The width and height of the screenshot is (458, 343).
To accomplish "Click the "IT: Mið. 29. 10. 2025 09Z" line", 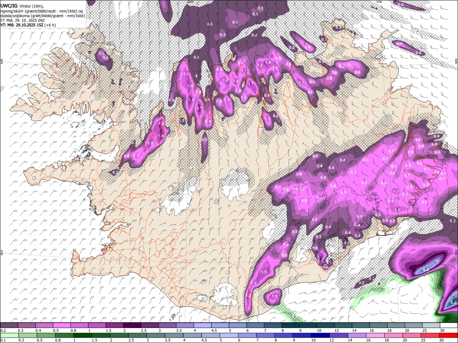I will click(x=23, y=20).
